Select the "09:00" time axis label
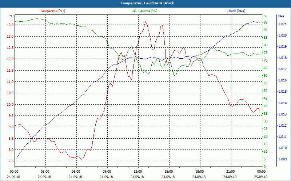 (x=106, y=172)
